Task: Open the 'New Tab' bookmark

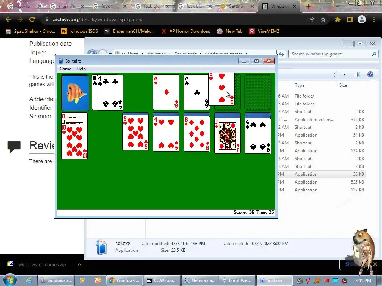Action: [x=230, y=31]
